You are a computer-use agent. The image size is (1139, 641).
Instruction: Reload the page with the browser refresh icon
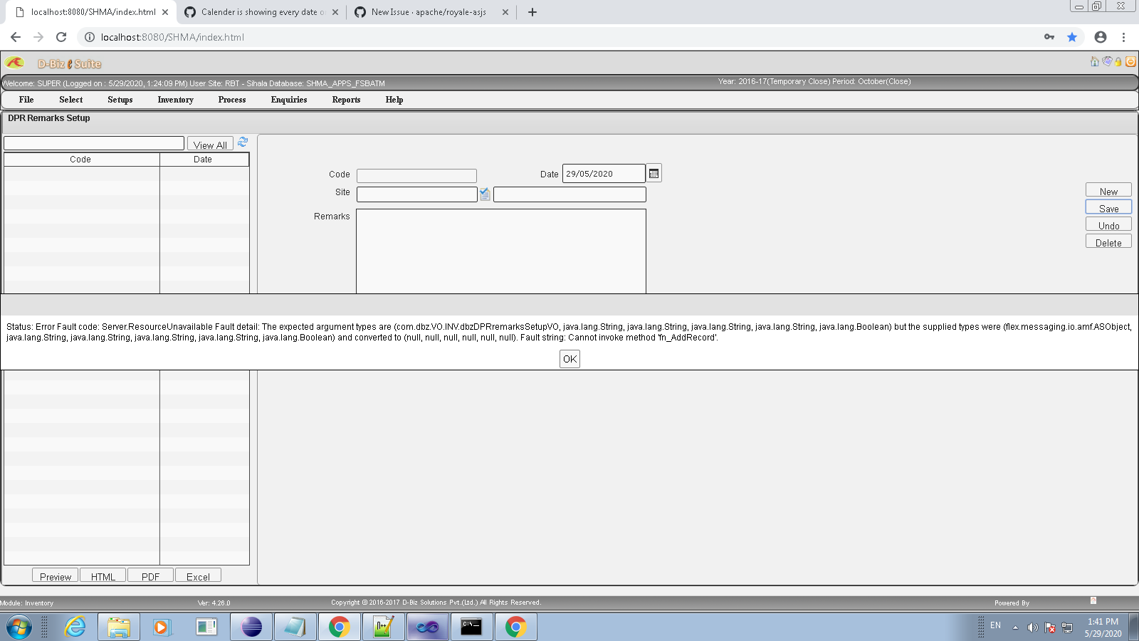point(61,37)
